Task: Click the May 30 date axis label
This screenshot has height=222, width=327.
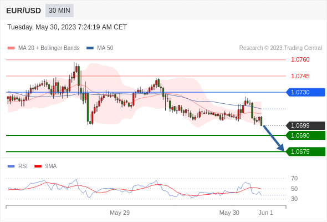Action: 229,213
